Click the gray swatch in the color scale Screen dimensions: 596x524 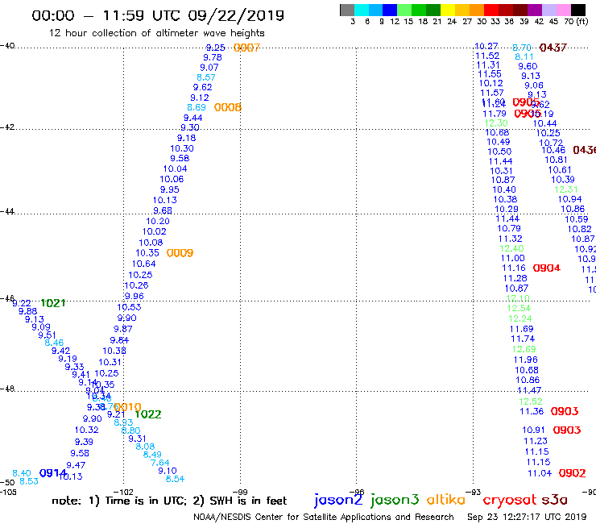tap(347, 10)
